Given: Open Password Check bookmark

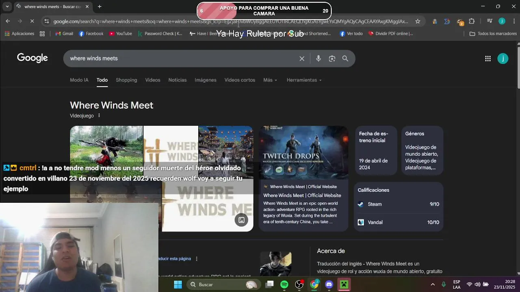Looking at the screenshot, I should pos(160,34).
